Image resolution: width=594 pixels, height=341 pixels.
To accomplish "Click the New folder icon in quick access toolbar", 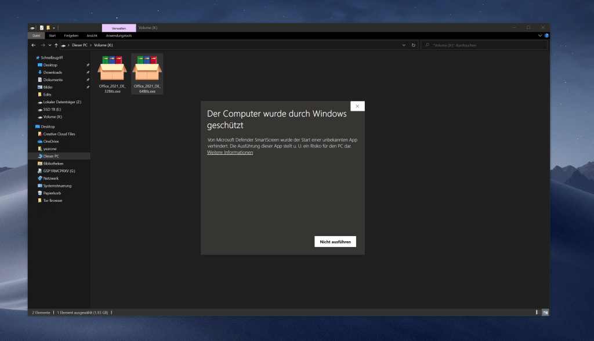I will [48, 28].
